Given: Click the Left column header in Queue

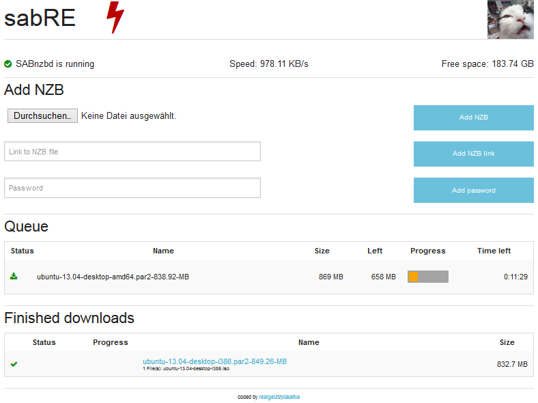Looking at the screenshot, I should point(375,251).
